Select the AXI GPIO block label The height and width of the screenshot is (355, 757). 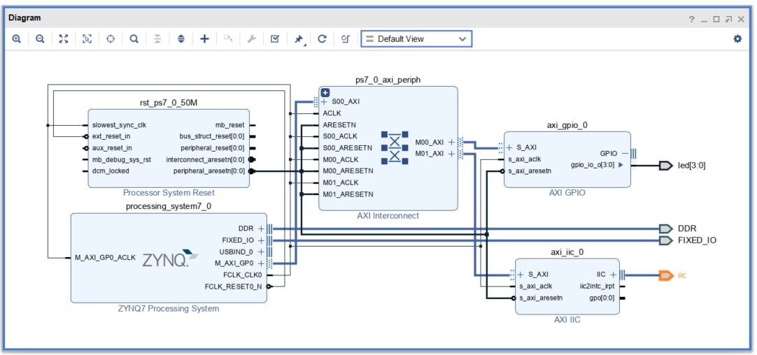(567, 192)
